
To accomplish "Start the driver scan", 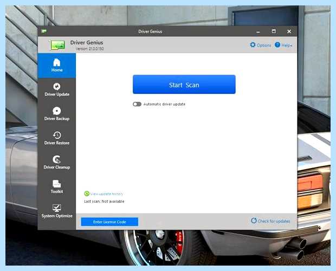I will tap(184, 85).
